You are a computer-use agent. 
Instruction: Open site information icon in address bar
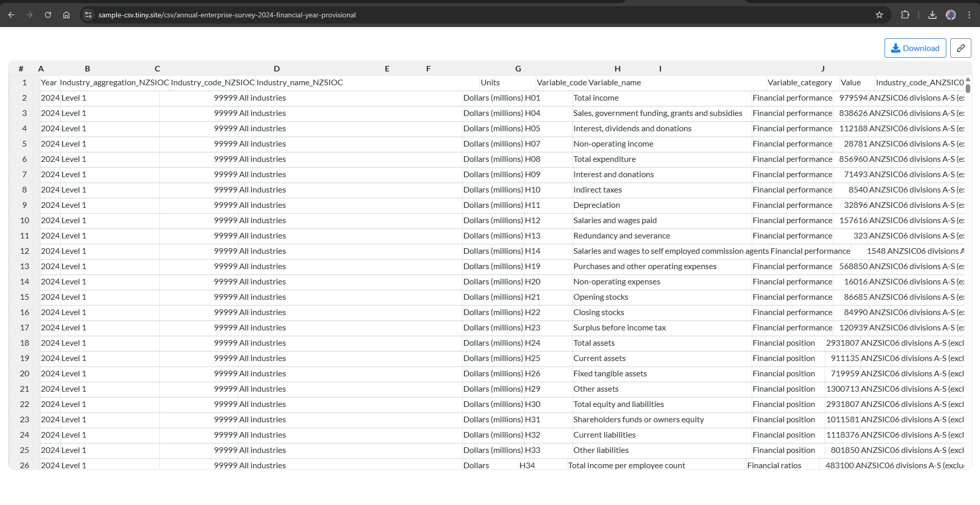click(88, 15)
